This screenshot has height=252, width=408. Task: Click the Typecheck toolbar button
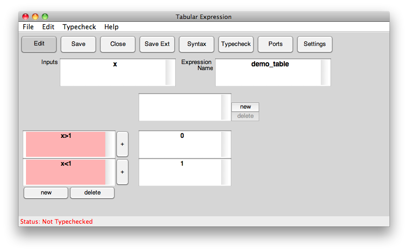point(236,44)
